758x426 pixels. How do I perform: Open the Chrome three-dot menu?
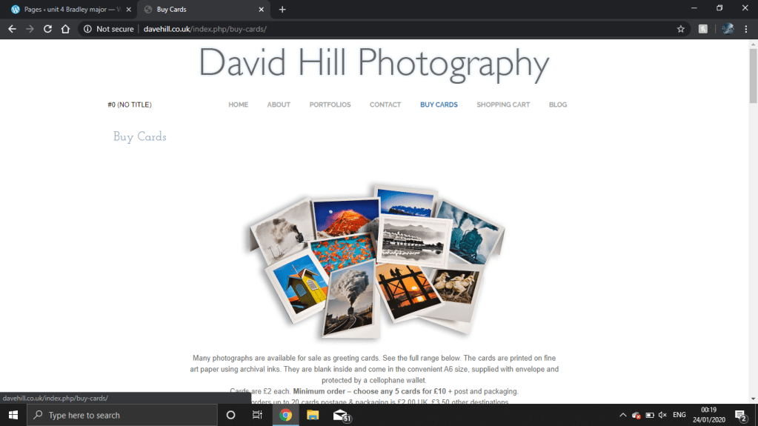tap(748, 29)
